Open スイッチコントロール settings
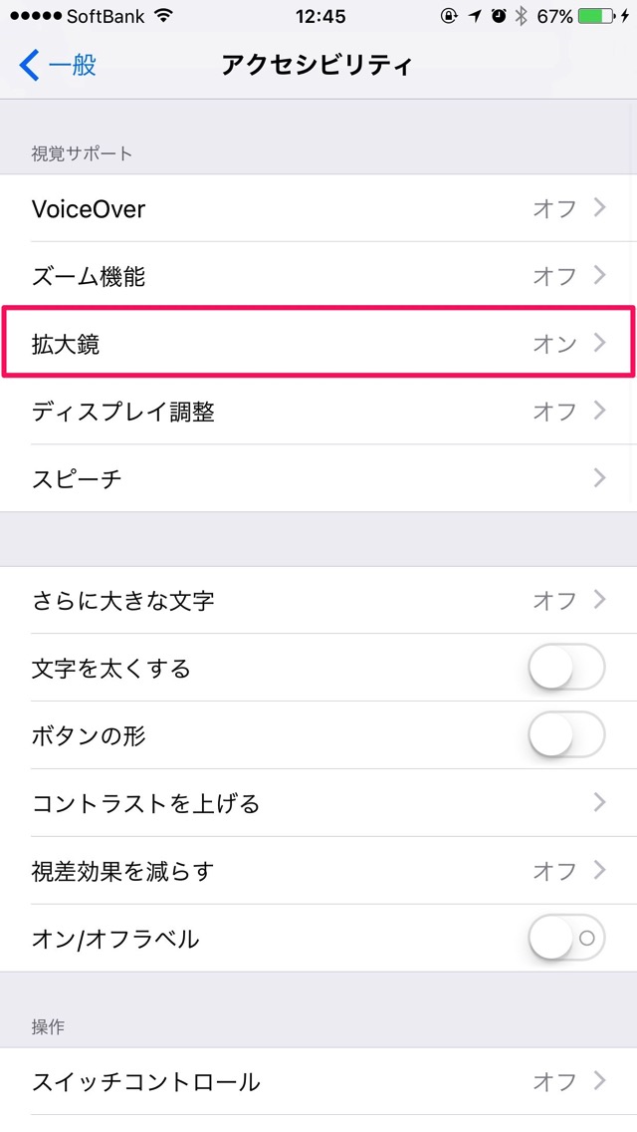637x1132 pixels. pyautogui.click(x=318, y=1081)
